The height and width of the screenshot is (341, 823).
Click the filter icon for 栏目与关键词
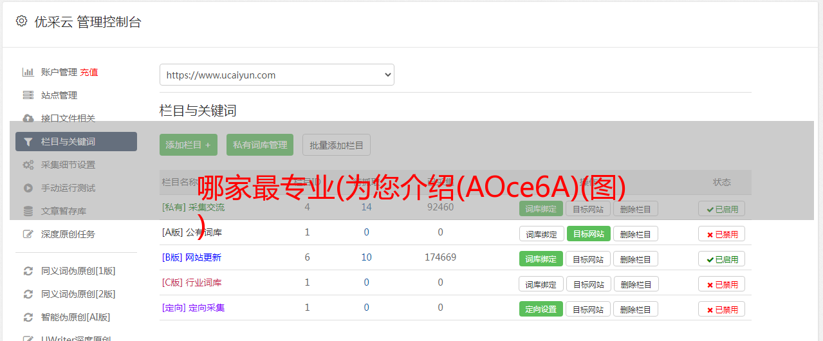click(x=28, y=142)
